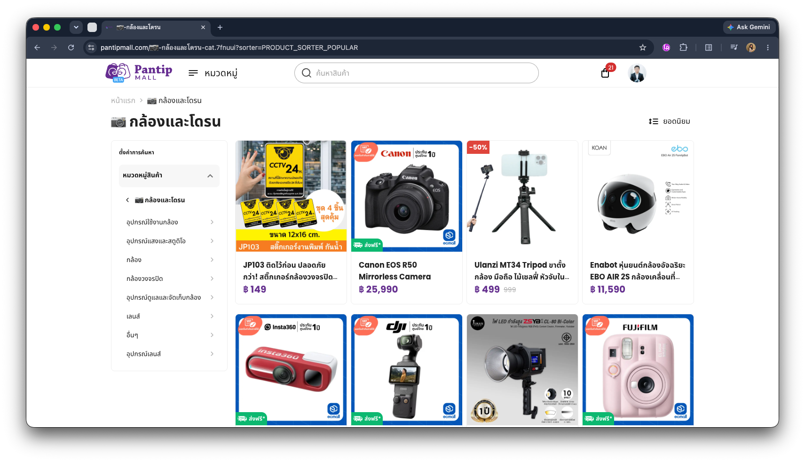Screen dimensions: 805x462
Task: Open the media controls icon
Action: tap(734, 48)
